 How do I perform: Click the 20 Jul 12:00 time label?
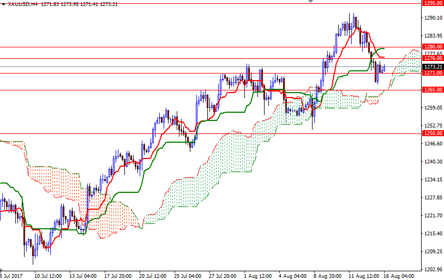tap(153, 276)
